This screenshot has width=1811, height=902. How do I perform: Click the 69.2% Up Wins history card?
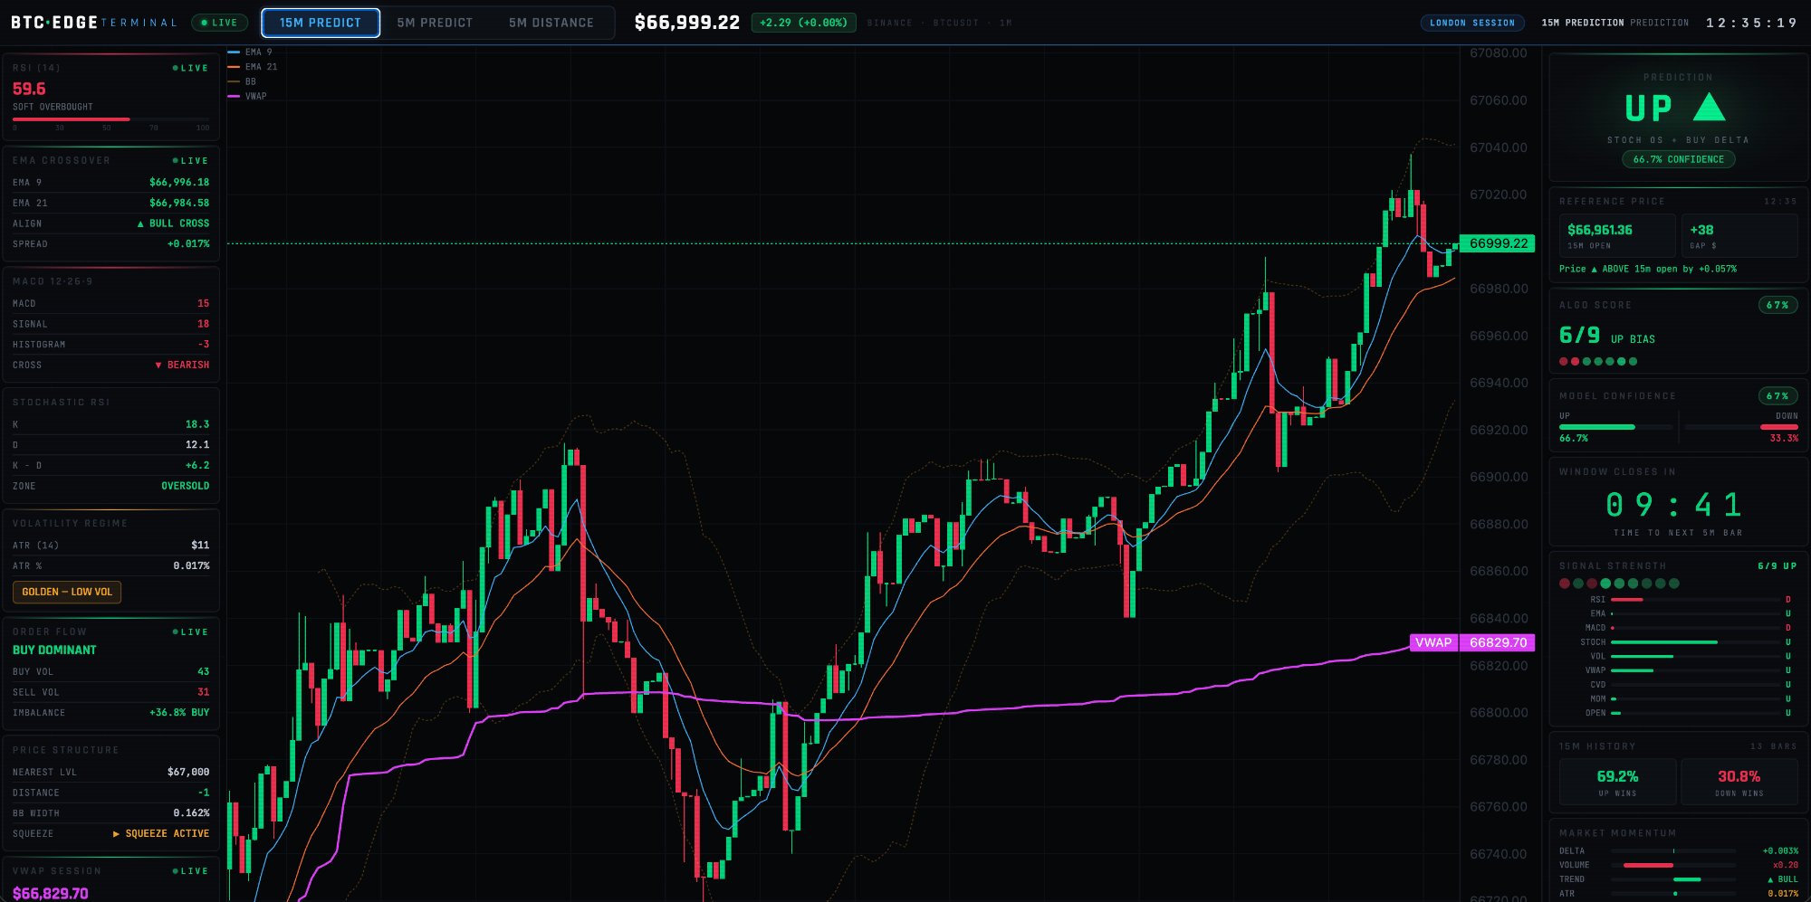pyautogui.click(x=1617, y=782)
